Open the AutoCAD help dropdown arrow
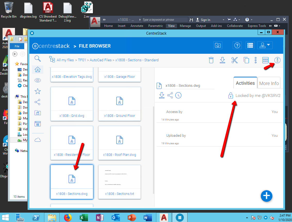 pyautogui.click(x=252, y=20)
